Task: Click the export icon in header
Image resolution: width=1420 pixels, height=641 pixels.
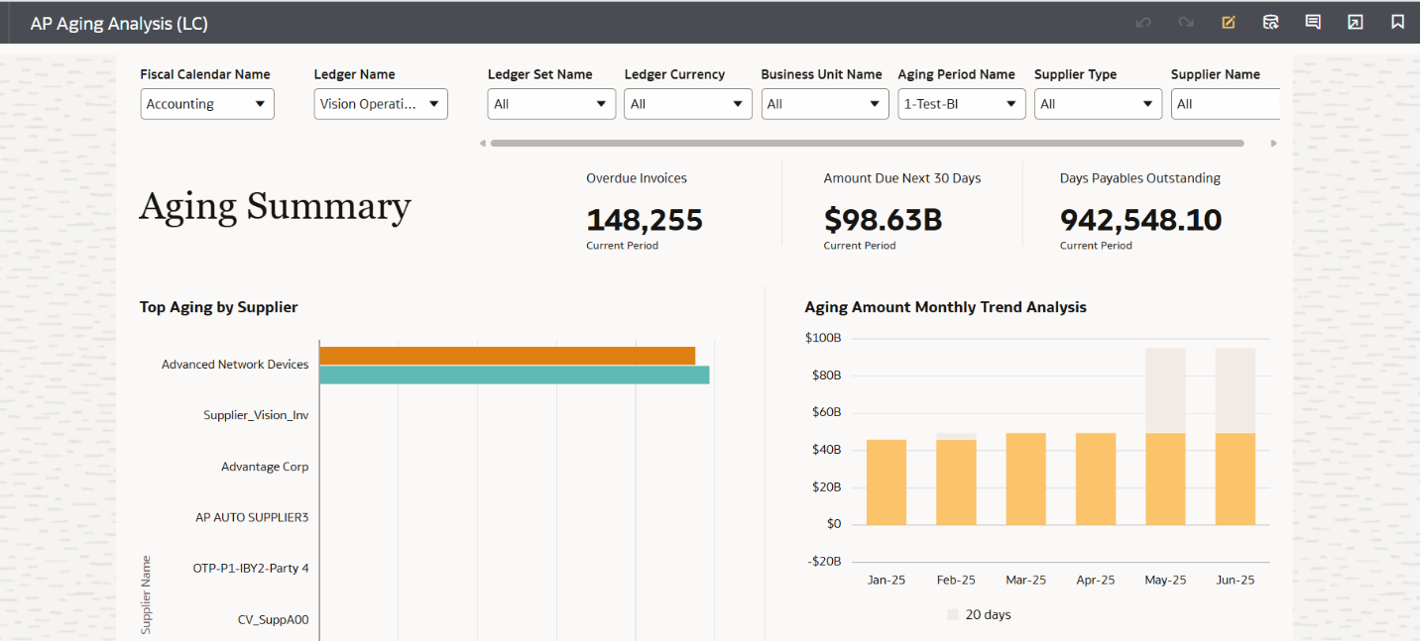Action: coord(1356,22)
